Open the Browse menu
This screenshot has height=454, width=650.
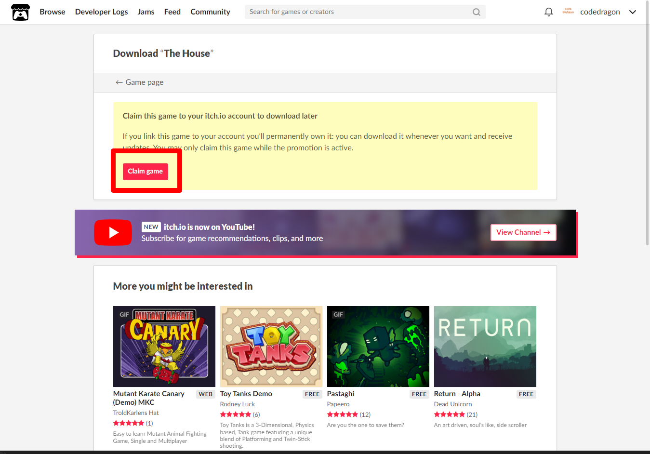(53, 12)
